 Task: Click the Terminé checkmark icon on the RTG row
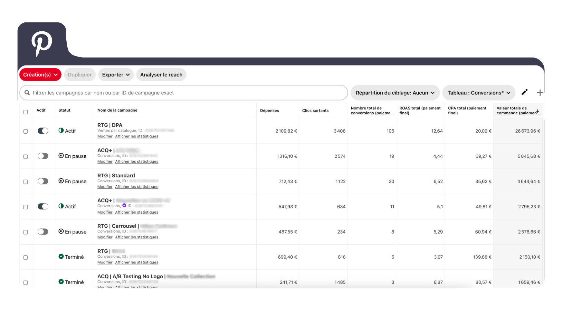tap(61, 256)
